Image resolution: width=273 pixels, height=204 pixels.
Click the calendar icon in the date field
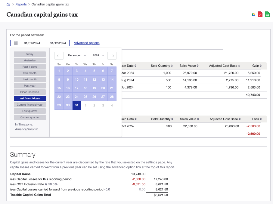point(16,43)
